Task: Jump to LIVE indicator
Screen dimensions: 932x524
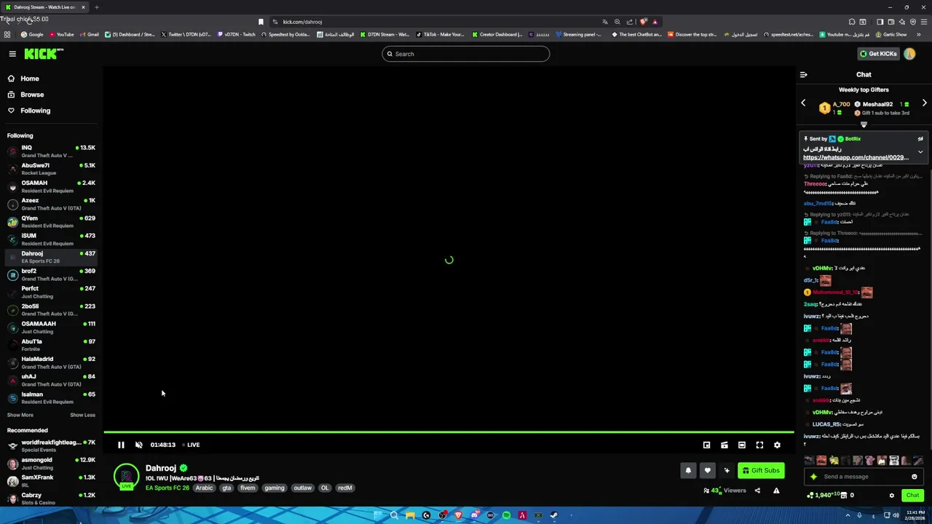Action: [x=191, y=445]
